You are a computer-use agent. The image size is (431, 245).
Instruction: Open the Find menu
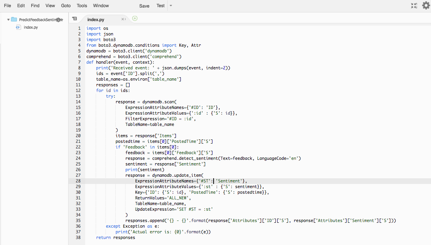point(35,6)
